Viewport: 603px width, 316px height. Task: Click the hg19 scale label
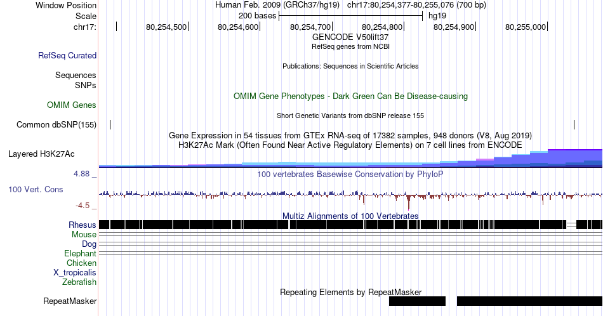(437, 16)
